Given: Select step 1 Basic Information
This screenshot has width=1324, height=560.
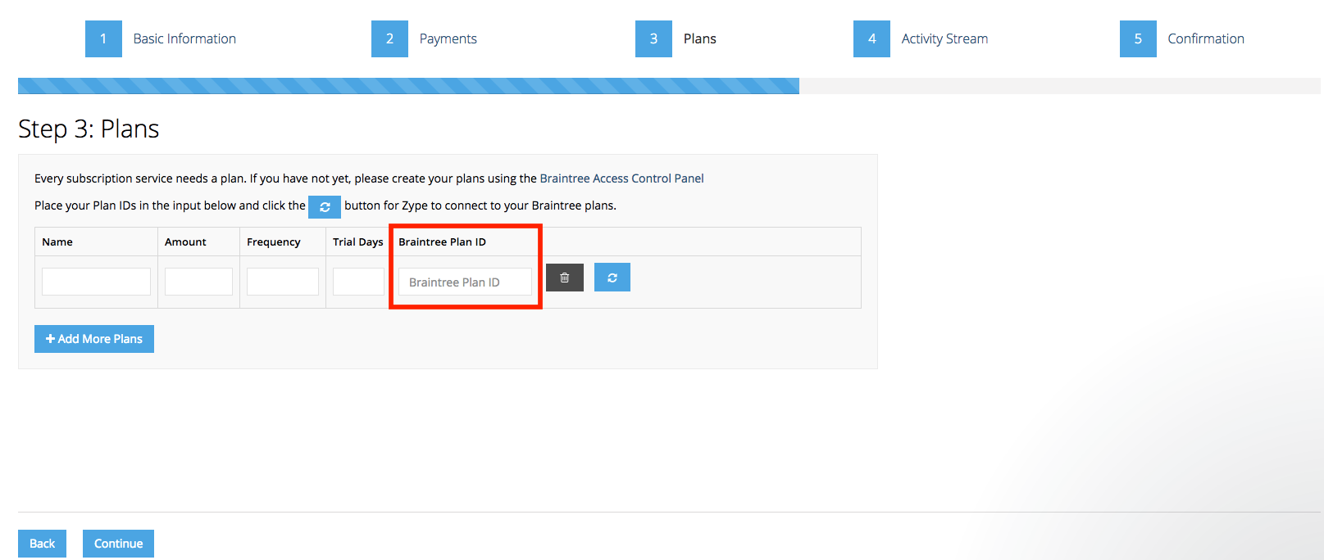Looking at the screenshot, I should (161, 38).
